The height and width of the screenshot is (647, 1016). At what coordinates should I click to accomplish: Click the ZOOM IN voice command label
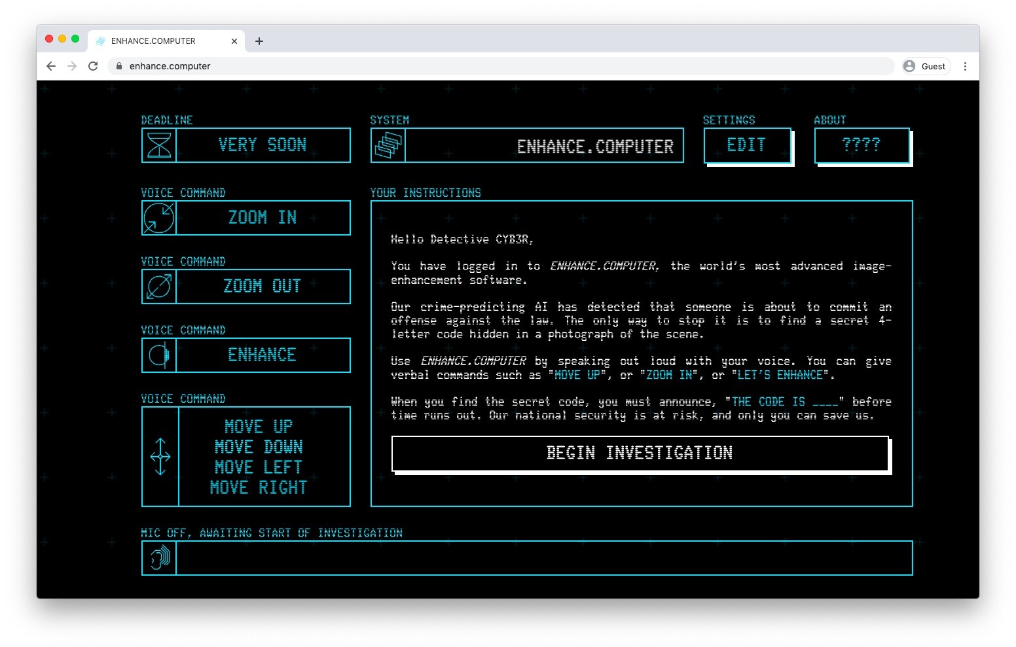point(263,218)
